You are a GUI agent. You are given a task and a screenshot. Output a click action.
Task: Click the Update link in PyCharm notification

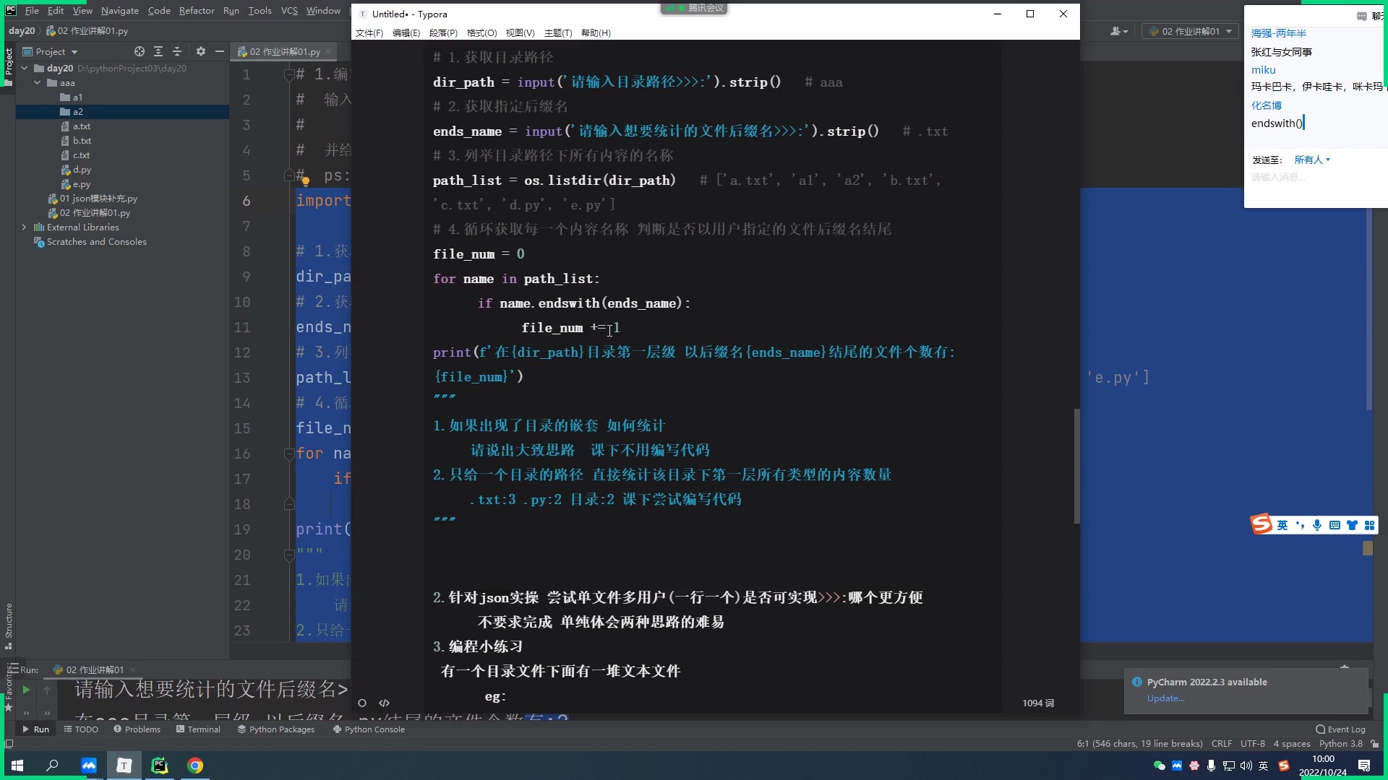pos(1165,698)
